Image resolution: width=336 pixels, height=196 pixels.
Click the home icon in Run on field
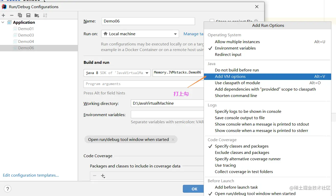click(x=105, y=34)
